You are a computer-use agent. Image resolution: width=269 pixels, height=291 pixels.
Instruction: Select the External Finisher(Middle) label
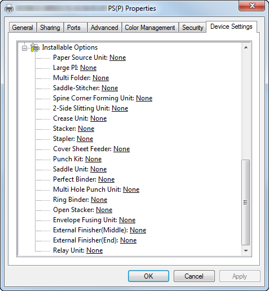coord(91,230)
